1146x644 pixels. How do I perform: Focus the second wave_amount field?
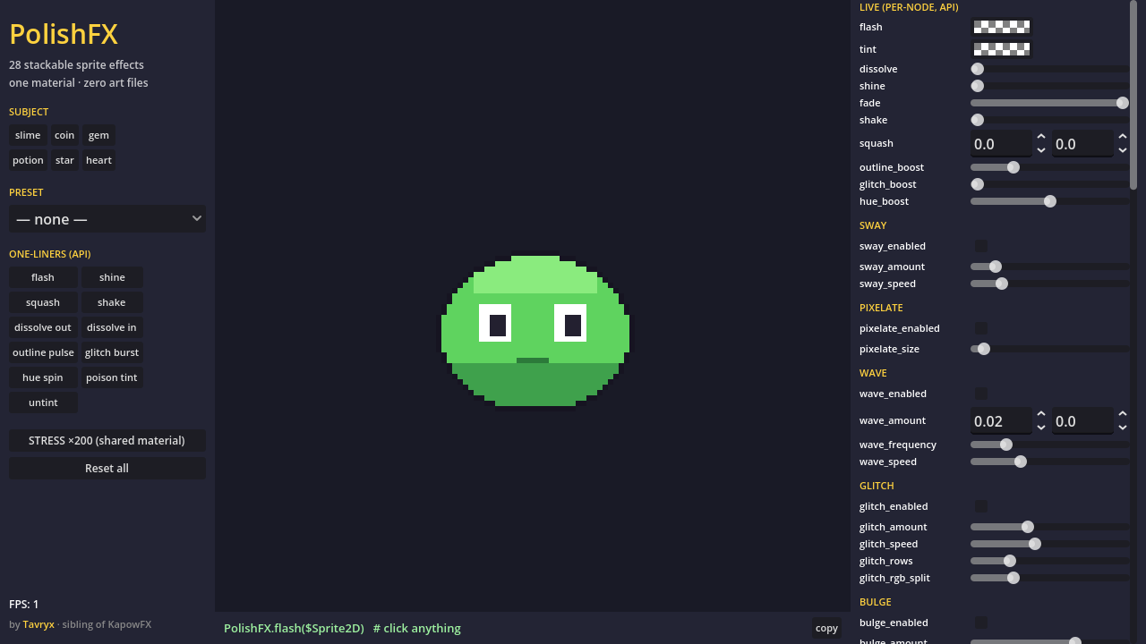pos(1082,420)
